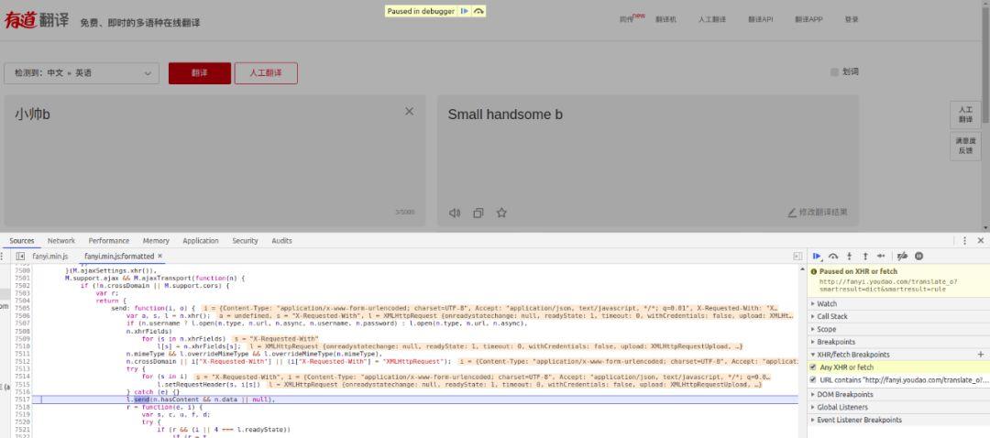Show the file navigator pane icon

21,257
